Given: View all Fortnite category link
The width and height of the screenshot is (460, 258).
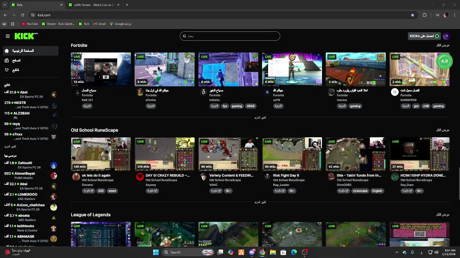Looking at the screenshot, I should pyautogui.click(x=443, y=46).
